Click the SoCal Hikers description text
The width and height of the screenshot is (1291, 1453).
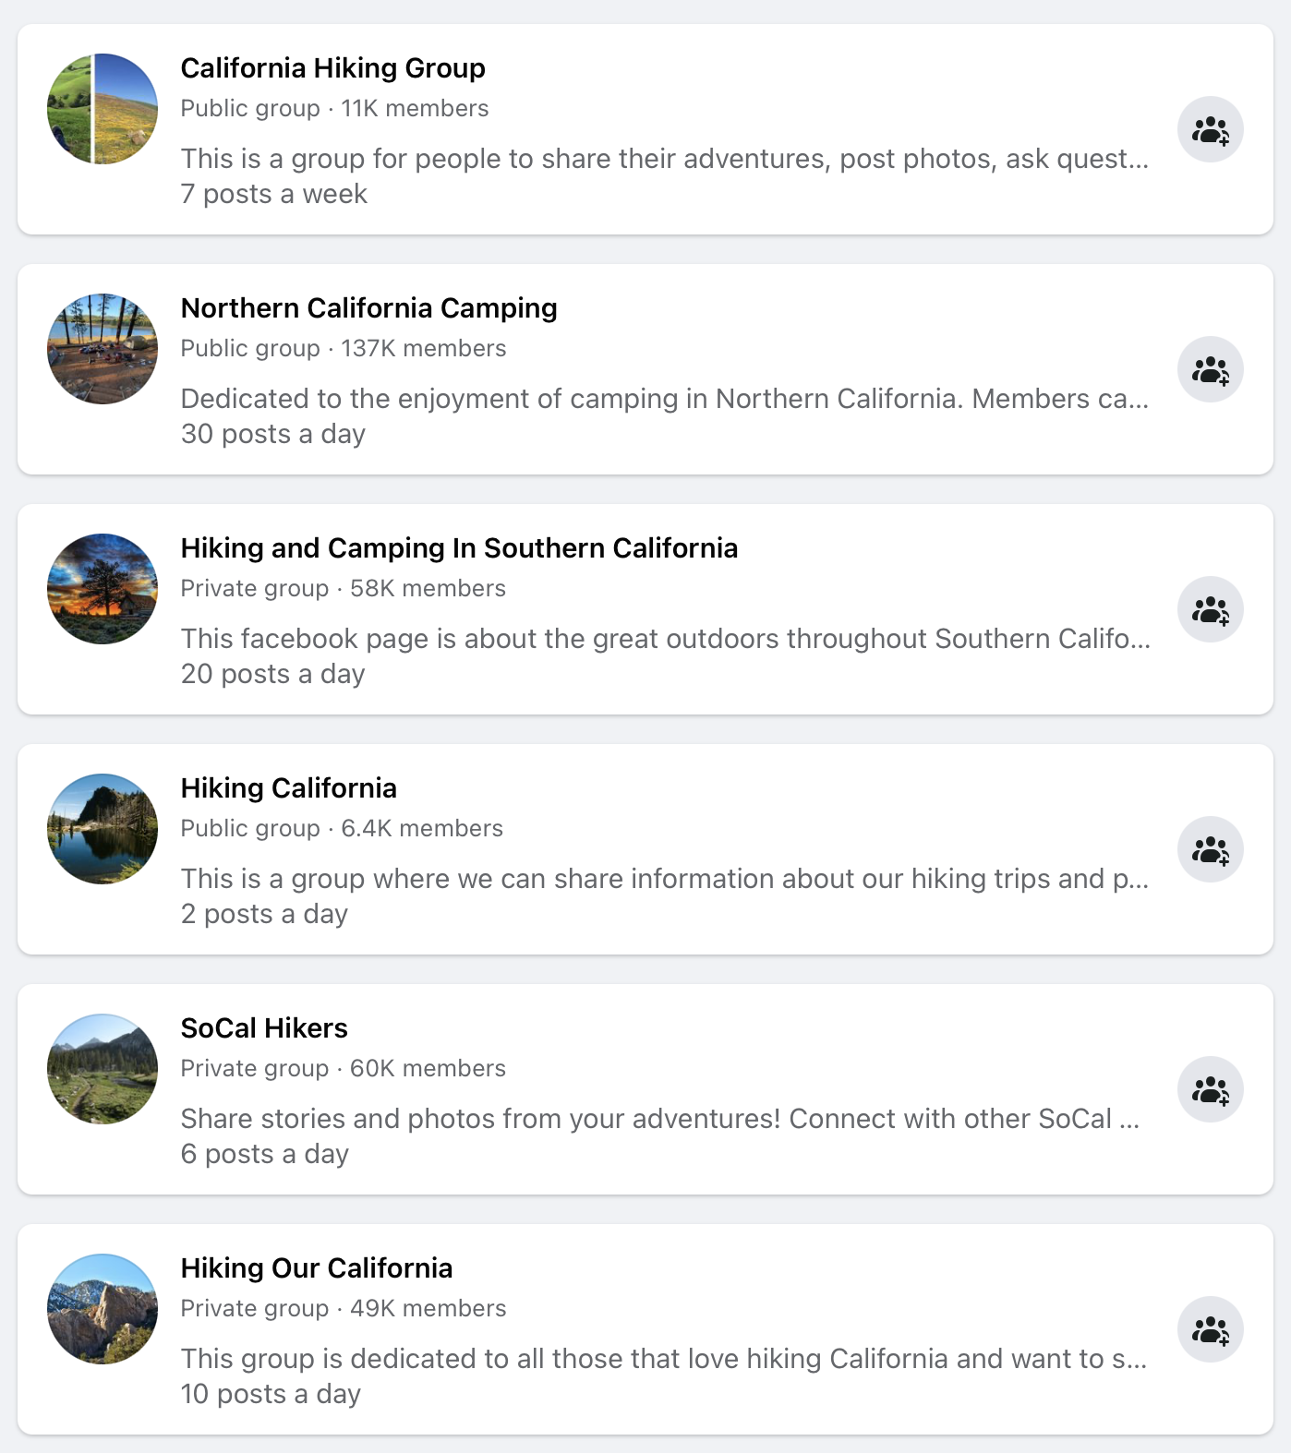[660, 1119]
